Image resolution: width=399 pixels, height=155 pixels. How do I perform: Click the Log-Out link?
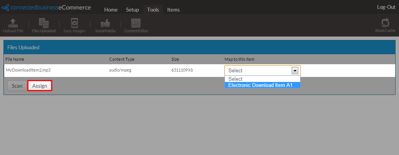point(386,7)
